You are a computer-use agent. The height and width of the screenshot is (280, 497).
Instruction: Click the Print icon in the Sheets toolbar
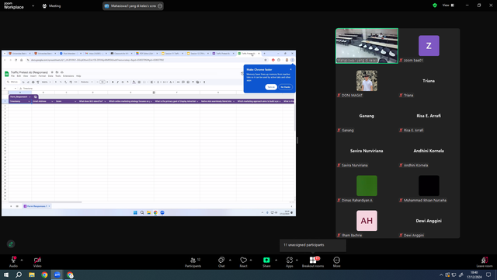tap(33, 82)
